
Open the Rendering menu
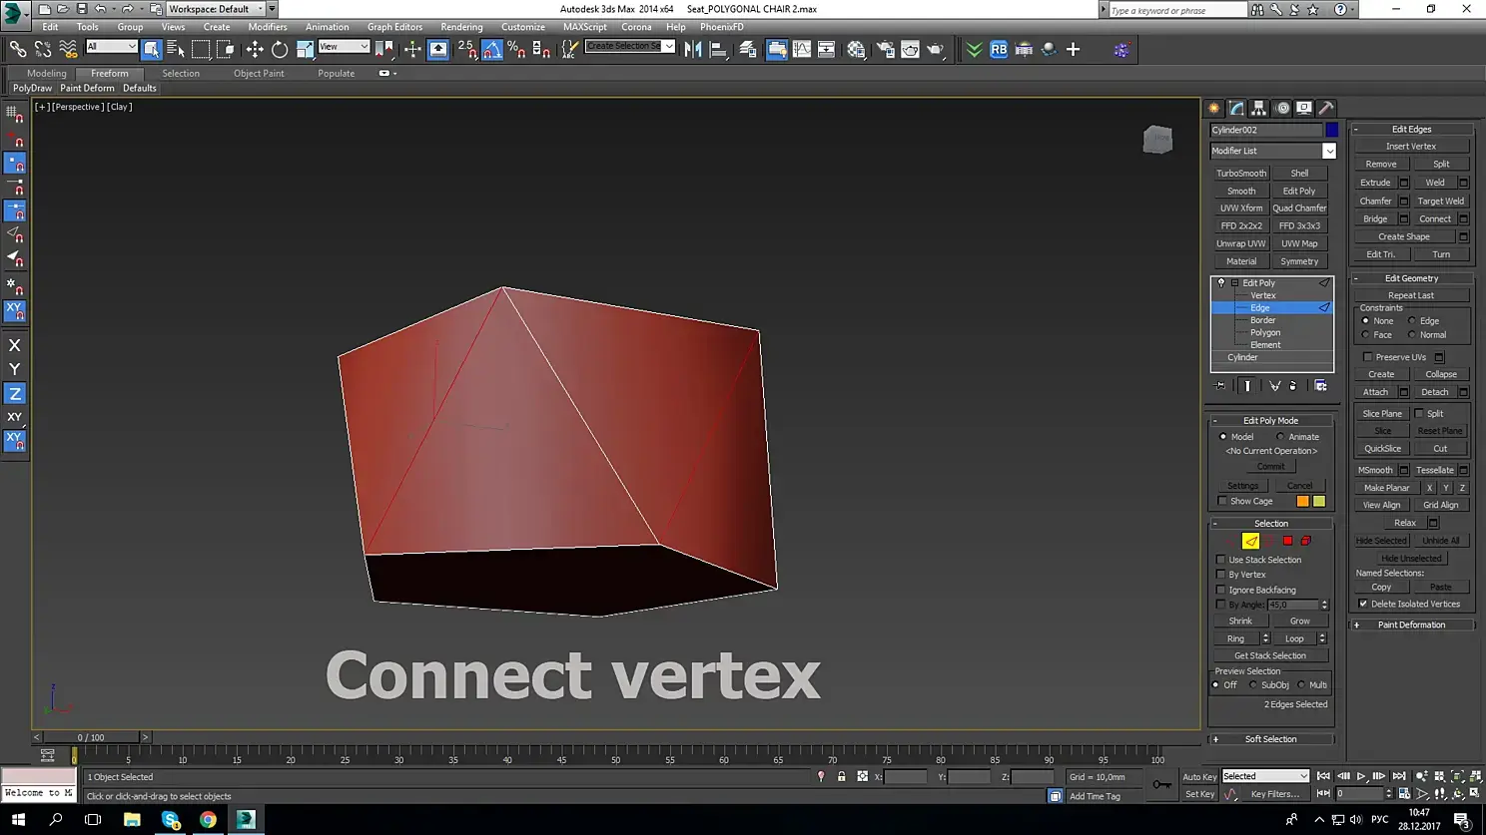click(461, 27)
